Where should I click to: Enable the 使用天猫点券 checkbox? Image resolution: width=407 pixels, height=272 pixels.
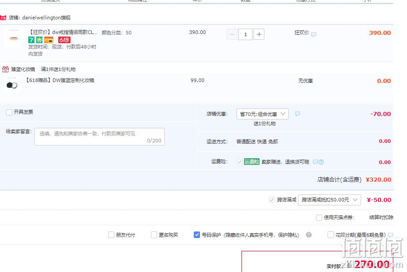(319, 217)
